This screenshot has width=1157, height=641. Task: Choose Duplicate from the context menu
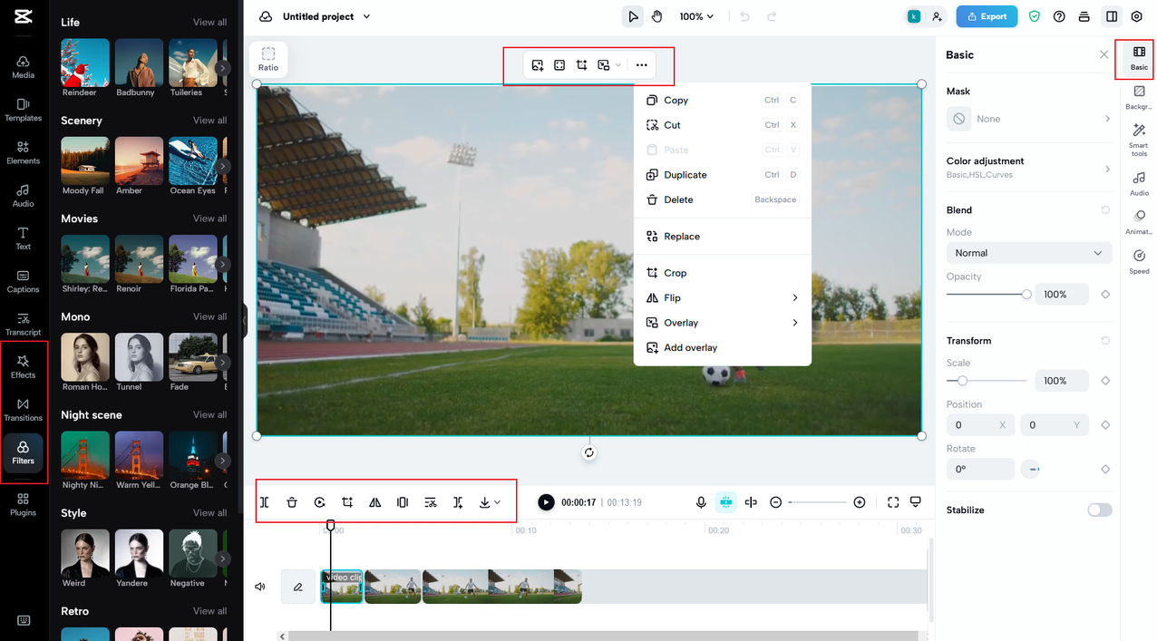click(722, 175)
